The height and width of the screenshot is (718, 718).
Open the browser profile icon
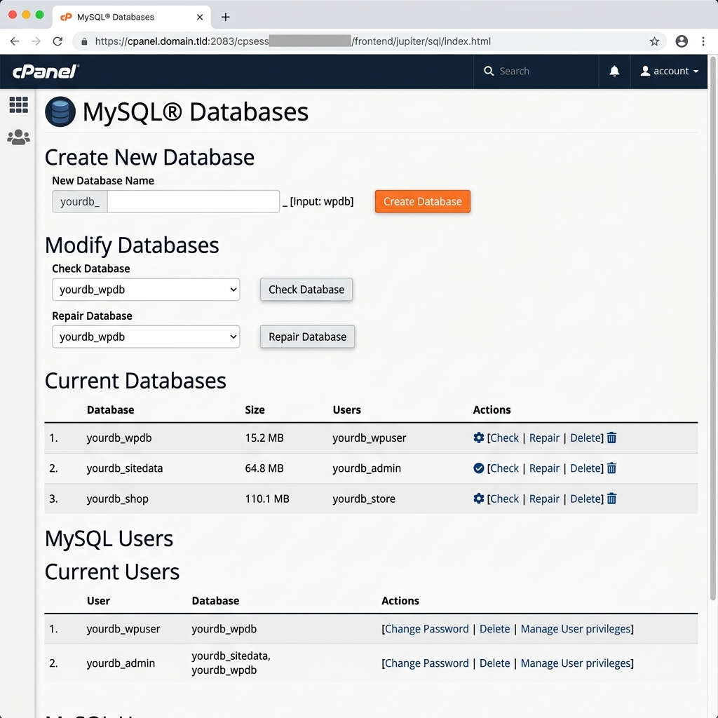(x=682, y=41)
